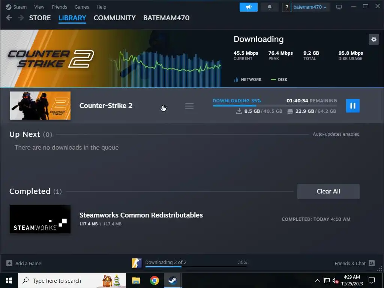This screenshot has width=384, height=288.
Task: Click the Counter-Strike 2 thumbnail
Action: coord(40,105)
